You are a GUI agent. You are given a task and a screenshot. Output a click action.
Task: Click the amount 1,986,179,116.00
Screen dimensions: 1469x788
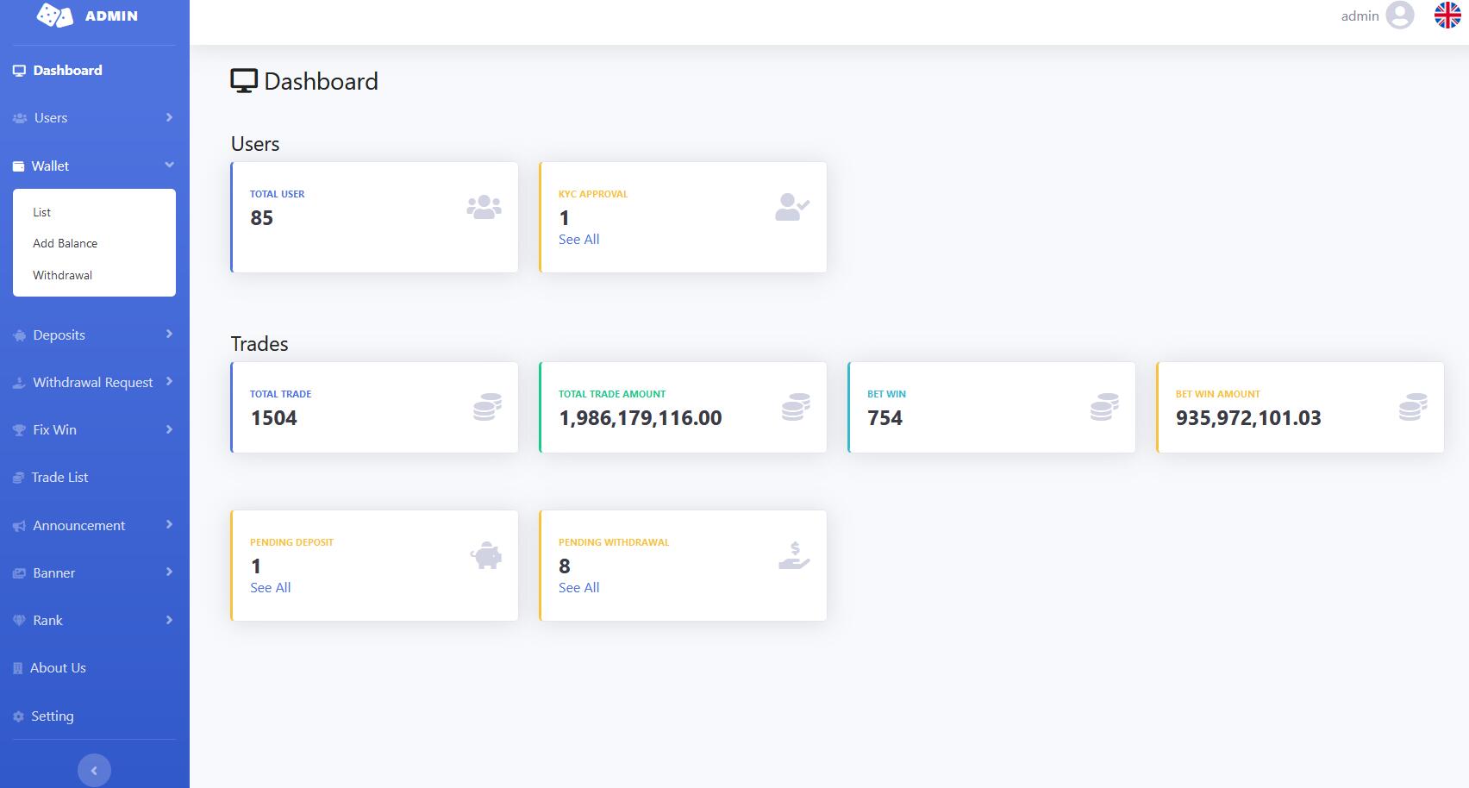(x=640, y=418)
